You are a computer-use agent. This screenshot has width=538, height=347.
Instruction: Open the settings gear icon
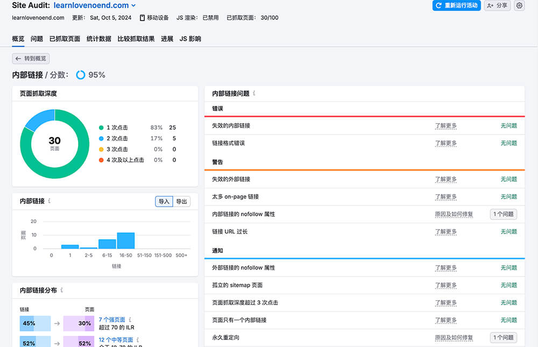pos(519,5)
